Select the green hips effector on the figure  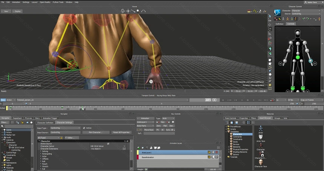click(x=298, y=57)
